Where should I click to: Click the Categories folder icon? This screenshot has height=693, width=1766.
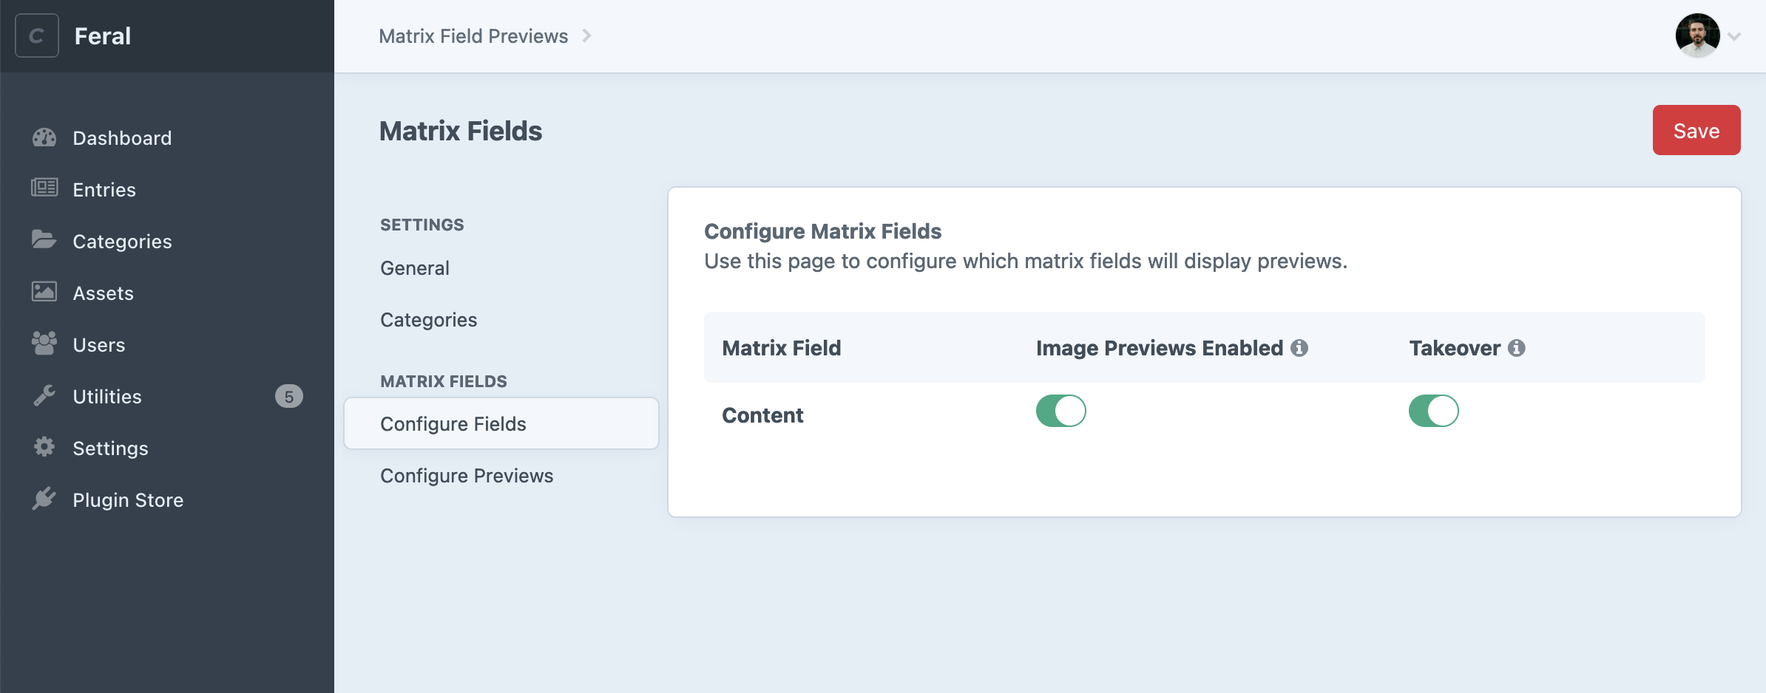[x=44, y=239]
